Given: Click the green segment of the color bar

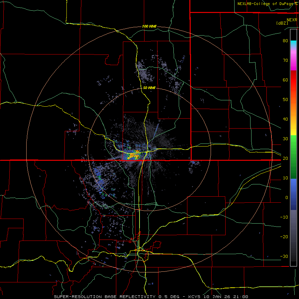Looking at the screenshot, I should pos(293,157).
